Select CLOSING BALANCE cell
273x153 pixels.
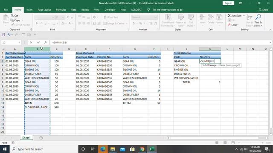pos(37,108)
